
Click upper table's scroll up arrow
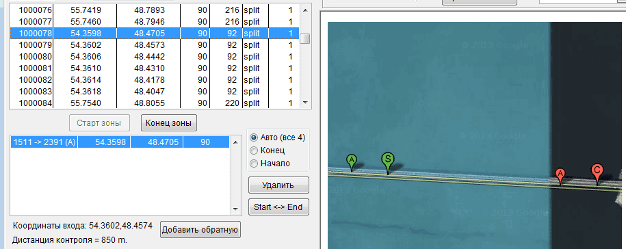(x=305, y=10)
